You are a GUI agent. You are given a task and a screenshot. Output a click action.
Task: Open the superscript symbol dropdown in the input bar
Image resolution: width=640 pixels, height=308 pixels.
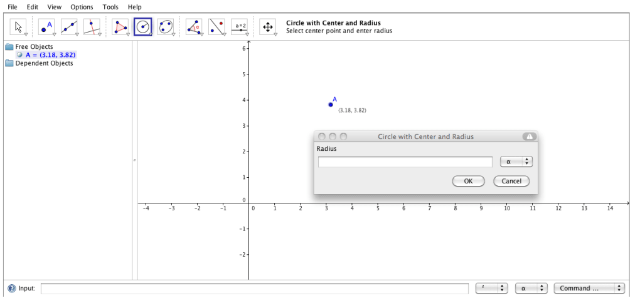pyautogui.click(x=491, y=289)
